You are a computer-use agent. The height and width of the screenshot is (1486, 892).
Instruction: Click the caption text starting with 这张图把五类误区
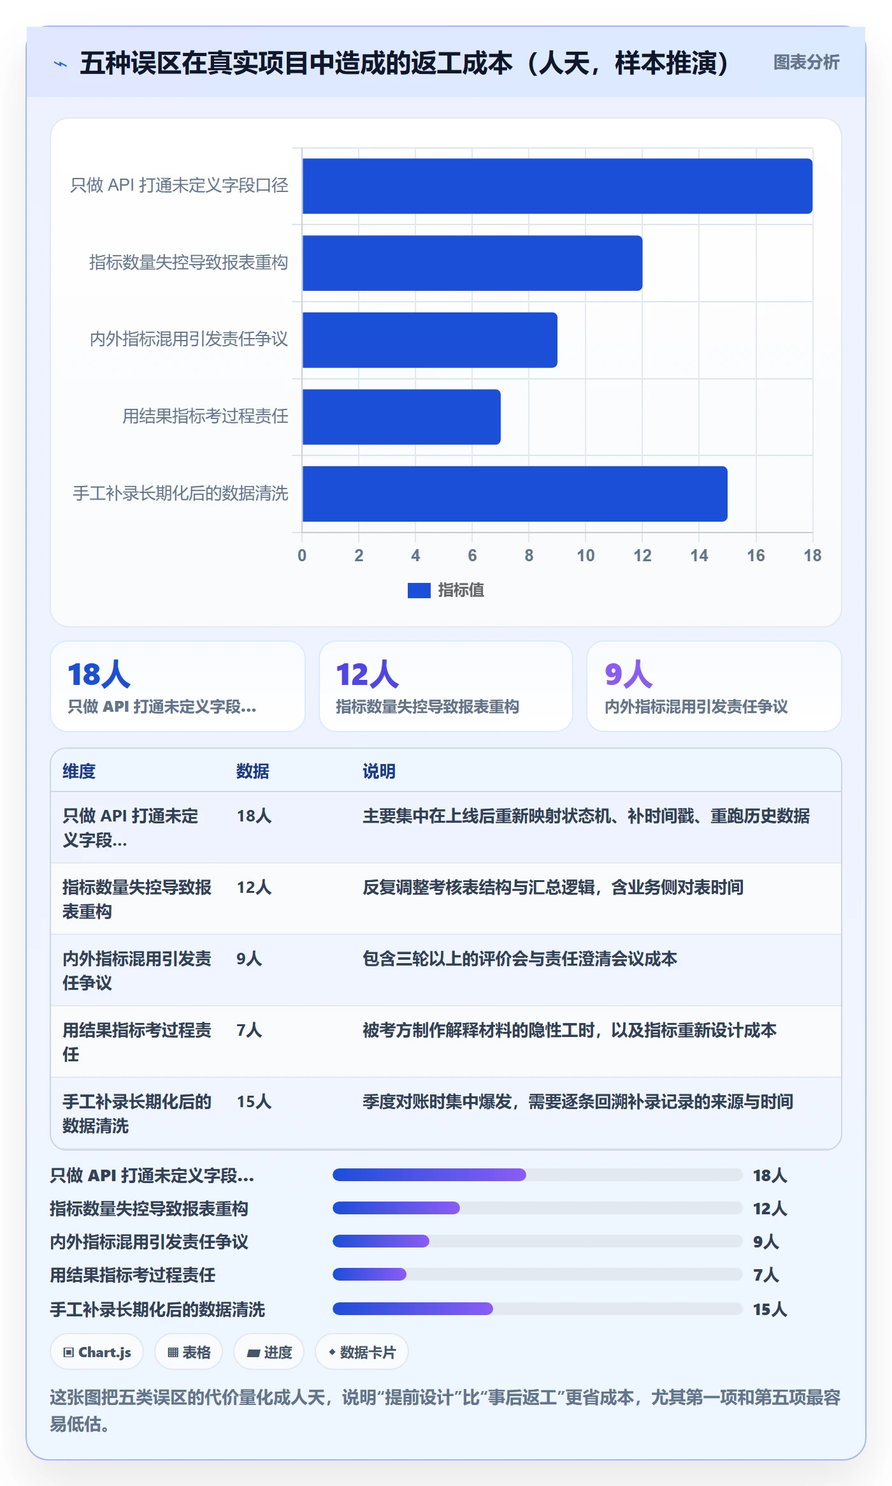[445, 1411]
